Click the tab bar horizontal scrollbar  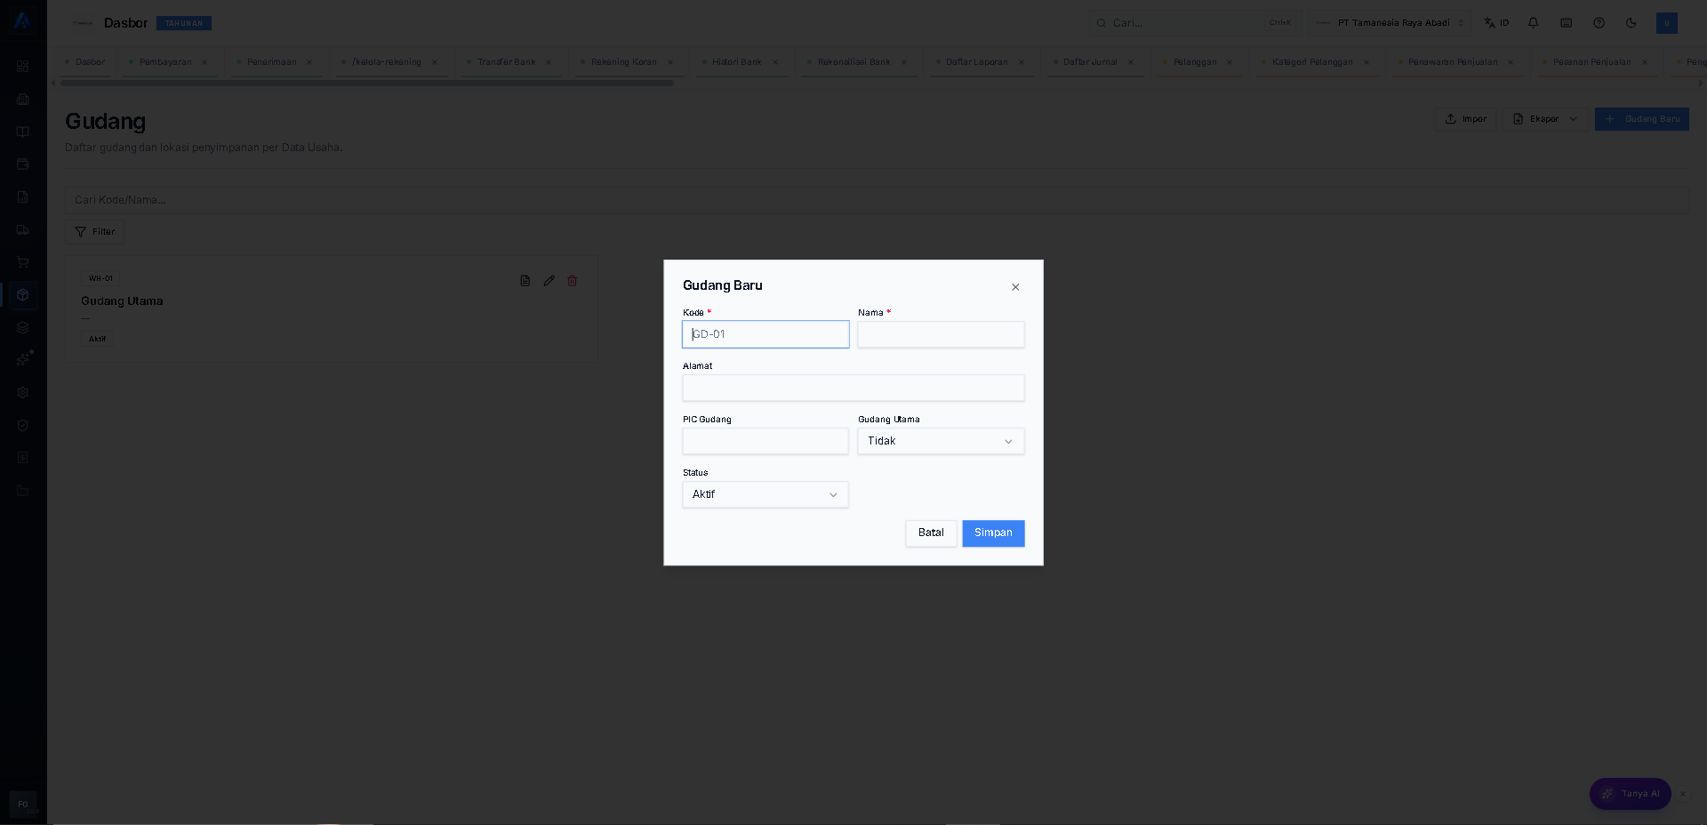point(366,84)
